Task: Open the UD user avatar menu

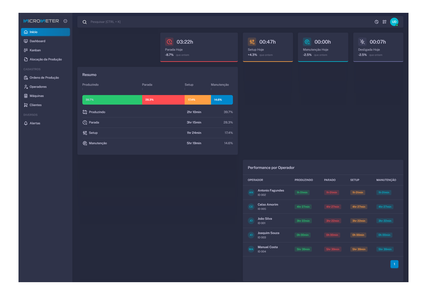Action: pos(394,22)
